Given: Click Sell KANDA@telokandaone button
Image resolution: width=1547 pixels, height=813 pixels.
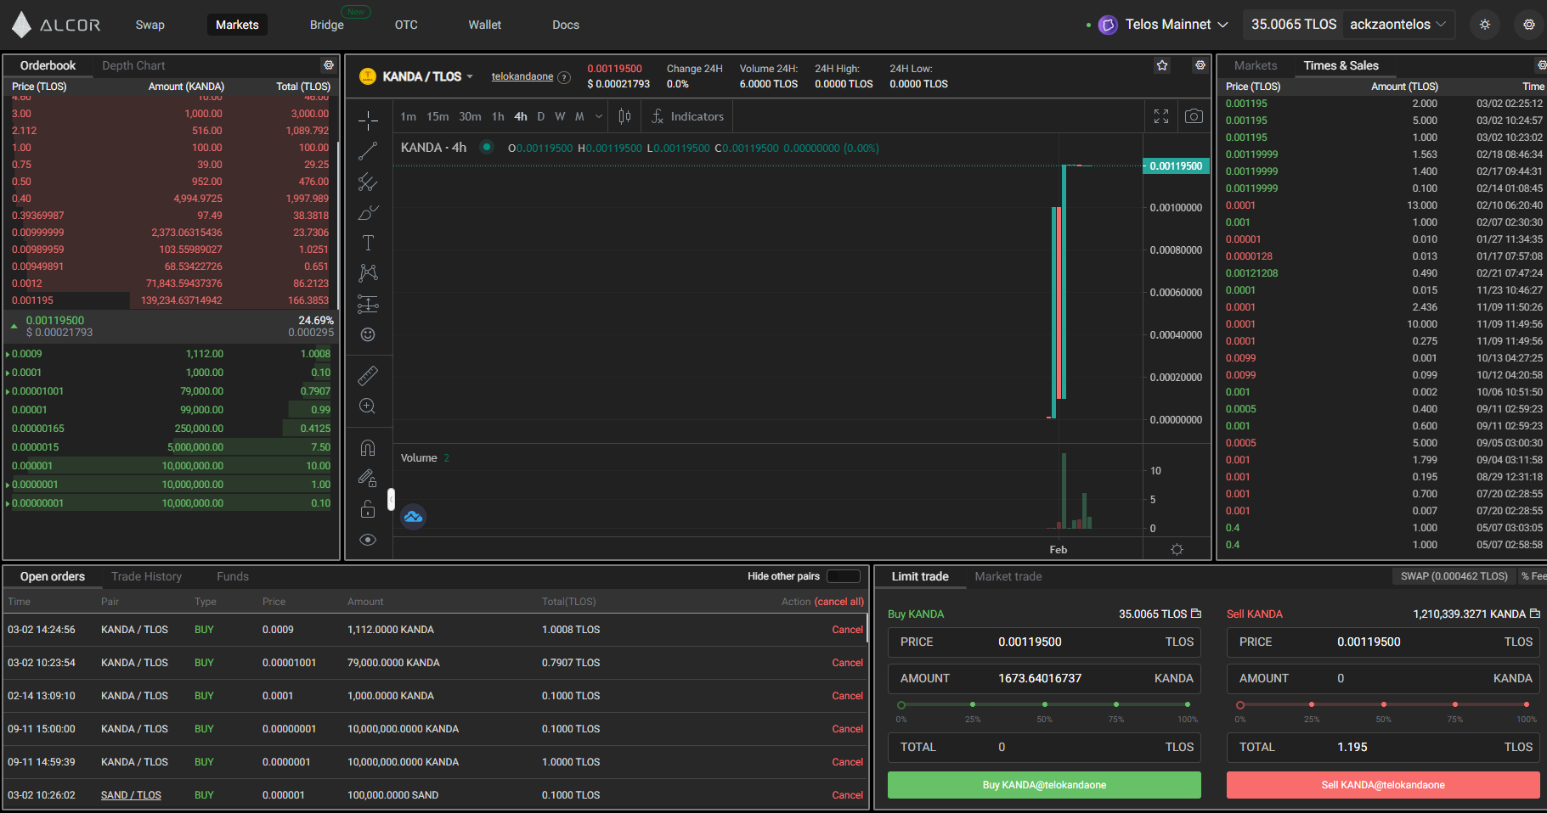Looking at the screenshot, I should point(1383,785).
